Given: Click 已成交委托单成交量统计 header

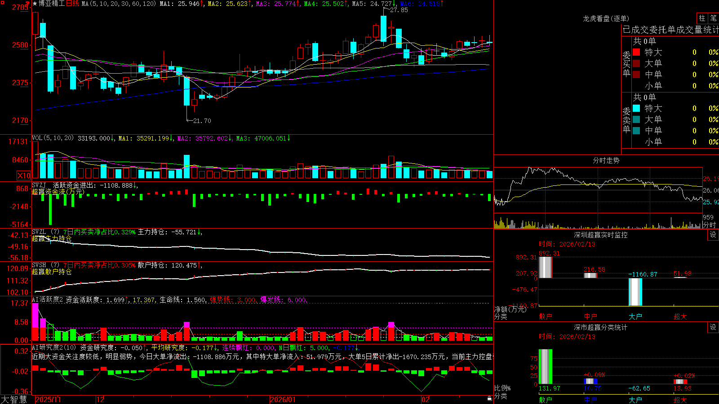Looking at the screenshot, I should pyautogui.click(x=670, y=30).
